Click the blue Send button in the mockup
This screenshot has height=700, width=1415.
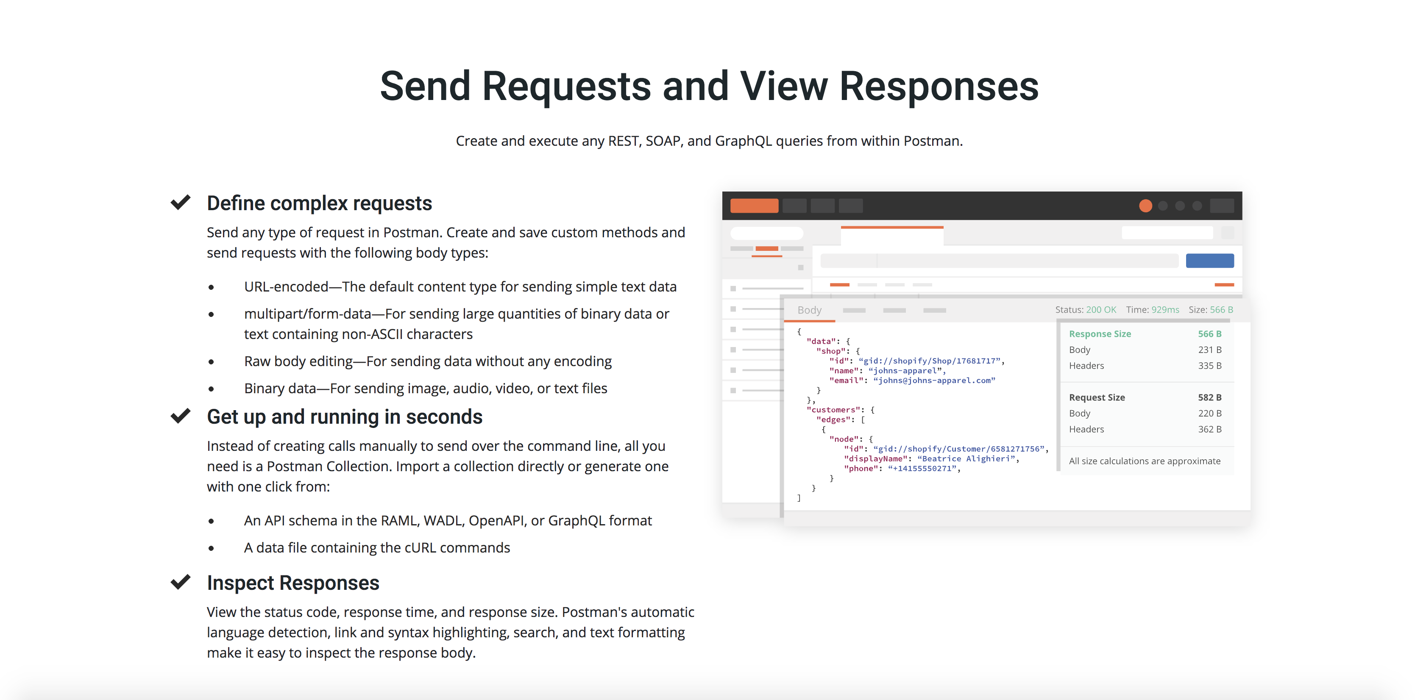(1209, 261)
